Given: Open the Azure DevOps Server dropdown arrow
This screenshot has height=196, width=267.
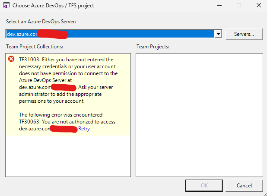Looking at the screenshot, I should pyautogui.click(x=218, y=34).
